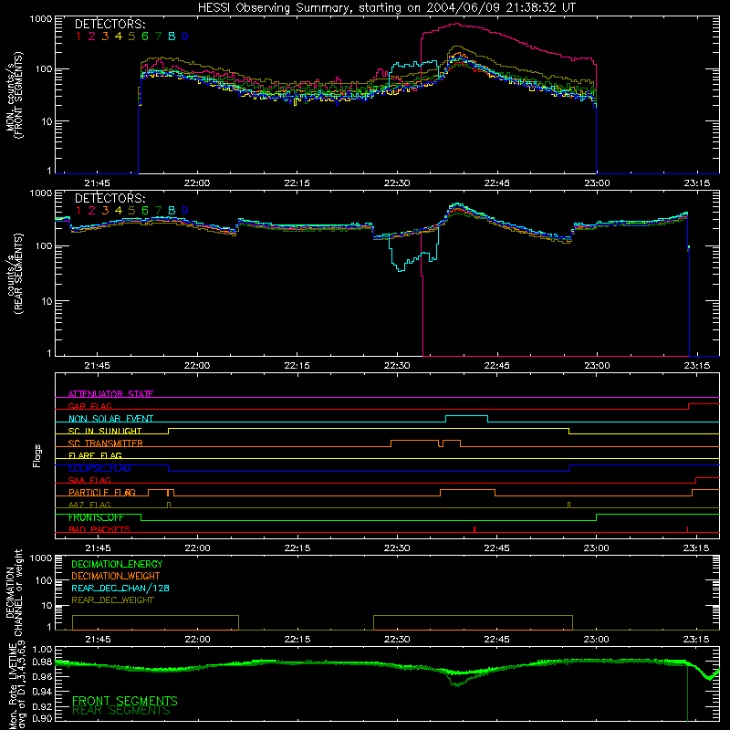Image resolution: width=730 pixels, height=730 pixels.
Task: Click the DECIMATION_ENERGY legend entry
Action: [x=117, y=564]
